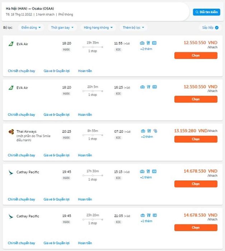Click meal icon on EVA Air 16:25 arrival flight
Viewport: 225px width, 251px height.
[x=148, y=87]
